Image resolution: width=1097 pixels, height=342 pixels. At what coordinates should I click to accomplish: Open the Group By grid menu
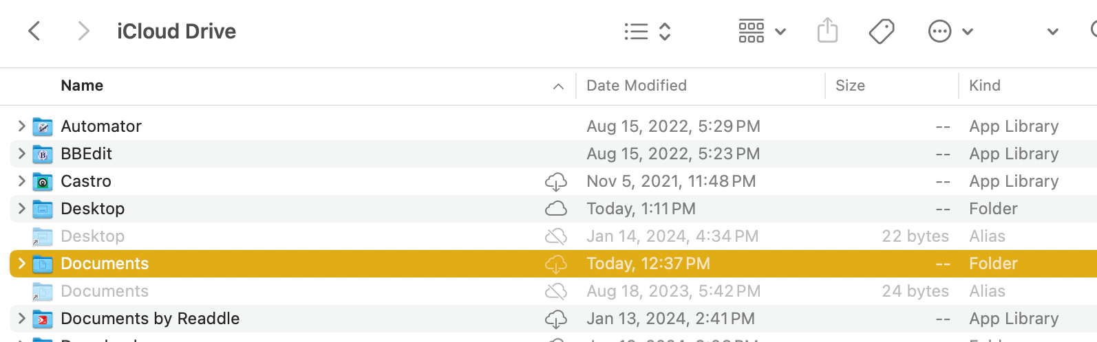coord(762,32)
